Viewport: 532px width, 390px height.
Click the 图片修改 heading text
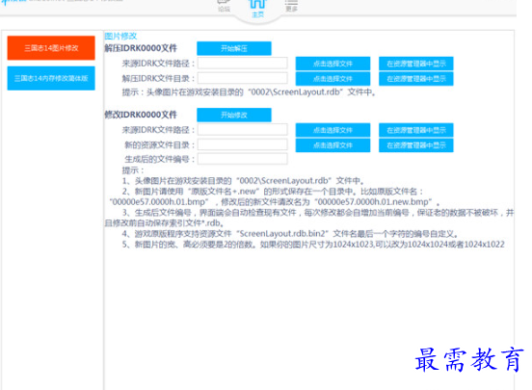(x=120, y=36)
